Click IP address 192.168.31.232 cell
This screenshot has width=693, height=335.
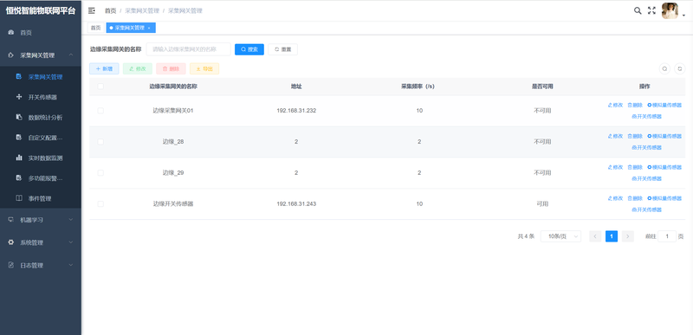click(x=296, y=111)
